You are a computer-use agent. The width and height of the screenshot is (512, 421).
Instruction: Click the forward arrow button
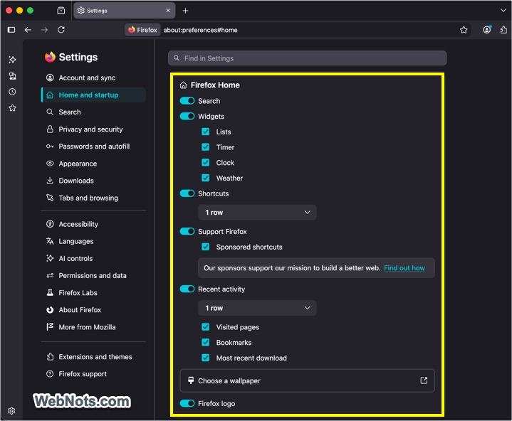coord(44,30)
